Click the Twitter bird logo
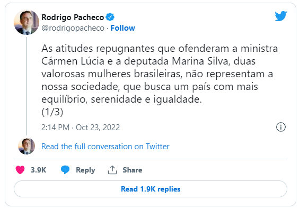Viewport: 300px width, 209px height. 281,16
